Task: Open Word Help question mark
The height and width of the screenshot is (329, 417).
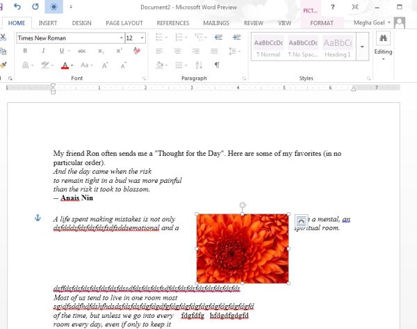Action: click(x=332, y=7)
